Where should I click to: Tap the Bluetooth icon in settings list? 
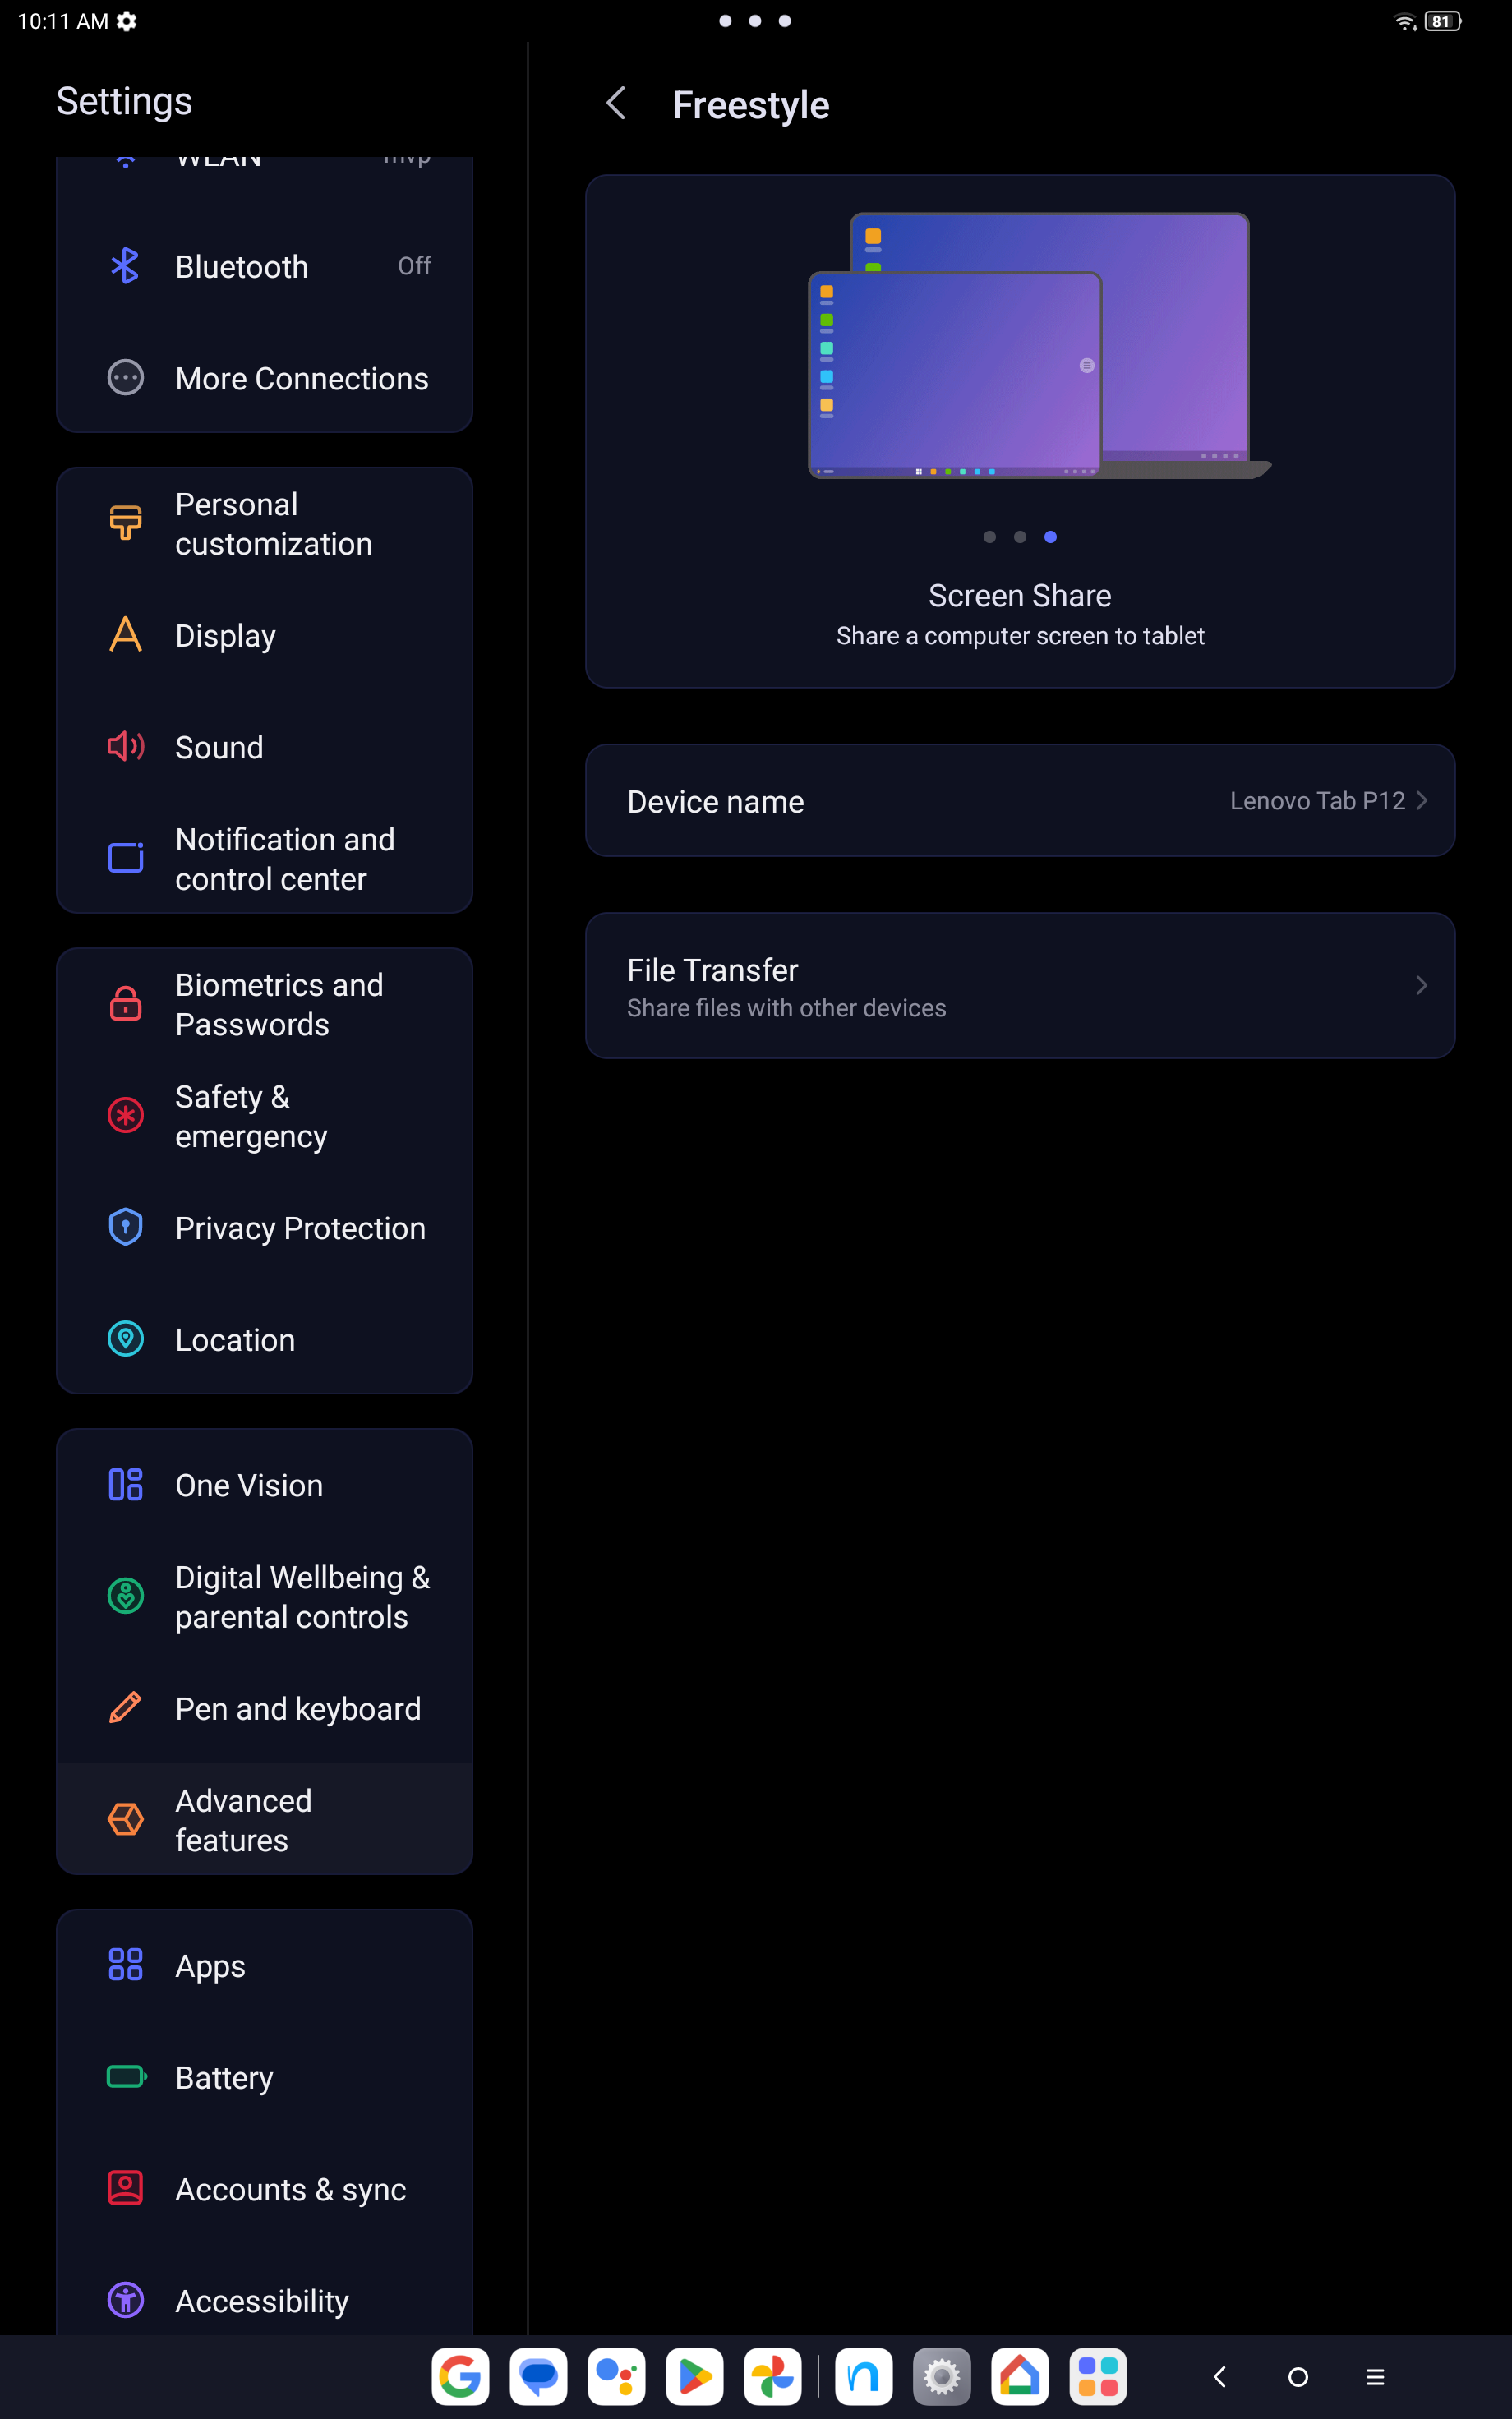click(x=125, y=266)
